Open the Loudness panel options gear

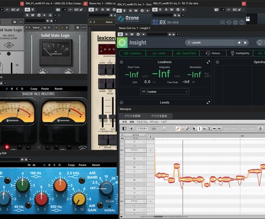[x=122, y=62]
